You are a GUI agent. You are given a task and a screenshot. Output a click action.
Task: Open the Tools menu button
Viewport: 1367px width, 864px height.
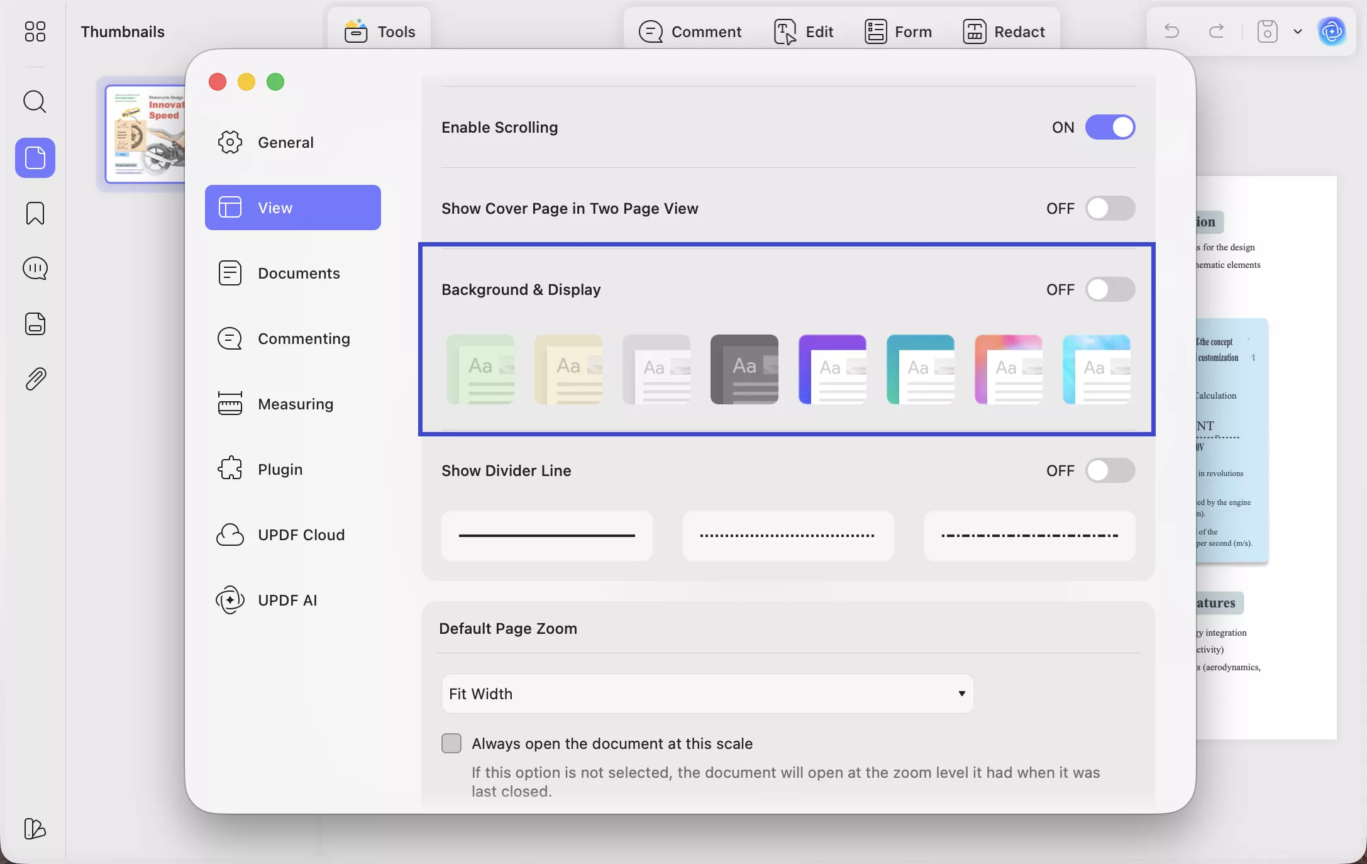pyautogui.click(x=380, y=31)
